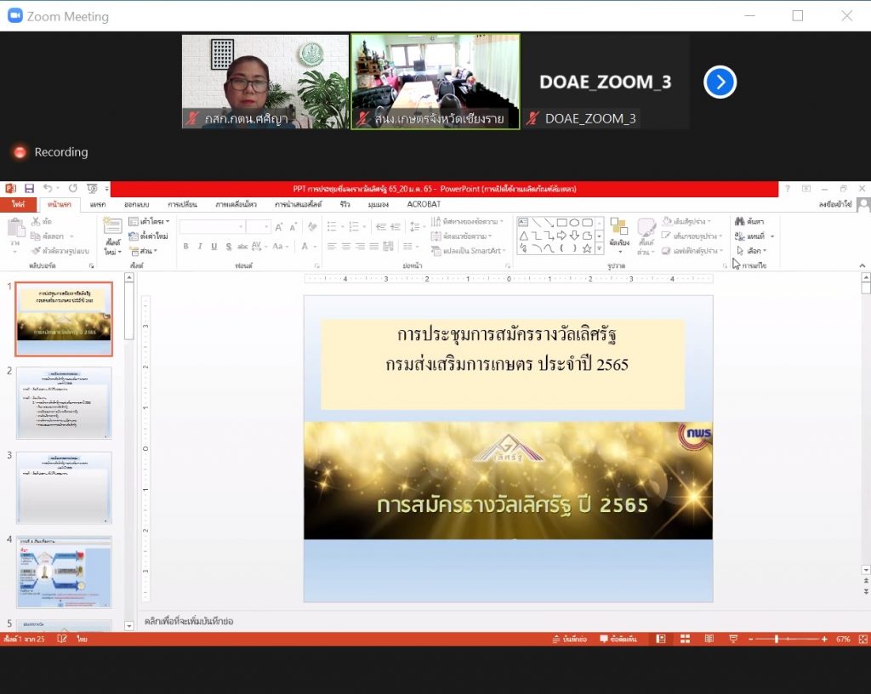The image size is (871, 694).
Task: Select slide 2 thumbnail in panel
Action: coord(64,402)
